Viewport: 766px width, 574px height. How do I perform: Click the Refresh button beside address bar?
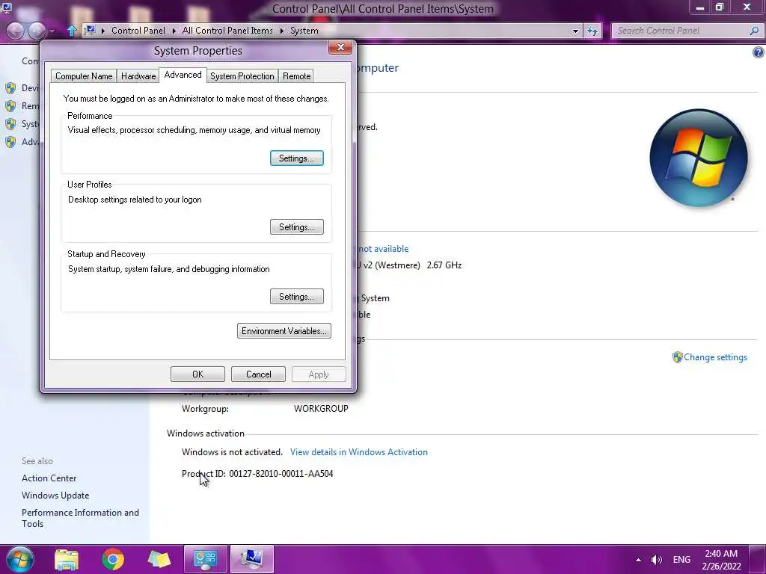tap(592, 31)
